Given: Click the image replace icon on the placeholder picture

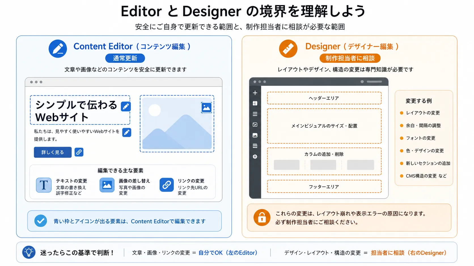Looking at the screenshot, I should point(206,108).
